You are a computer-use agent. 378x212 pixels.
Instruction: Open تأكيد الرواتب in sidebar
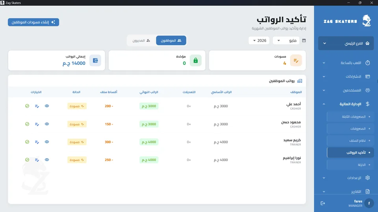[350, 152]
